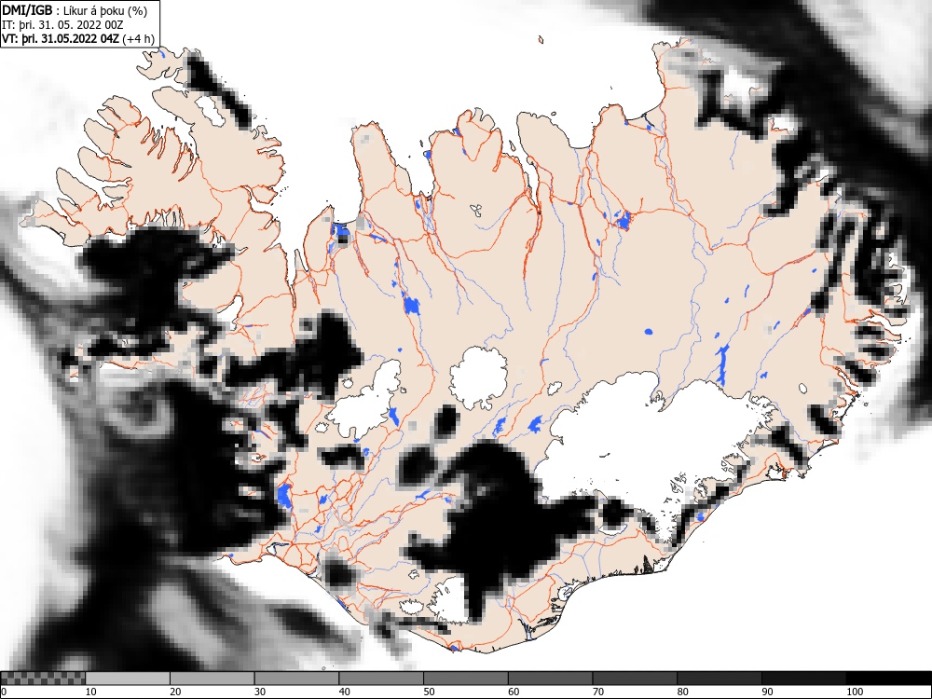This screenshot has width=932, height=699.
Task: Click the legend label "20"
Action: pyautogui.click(x=175, y=692)
